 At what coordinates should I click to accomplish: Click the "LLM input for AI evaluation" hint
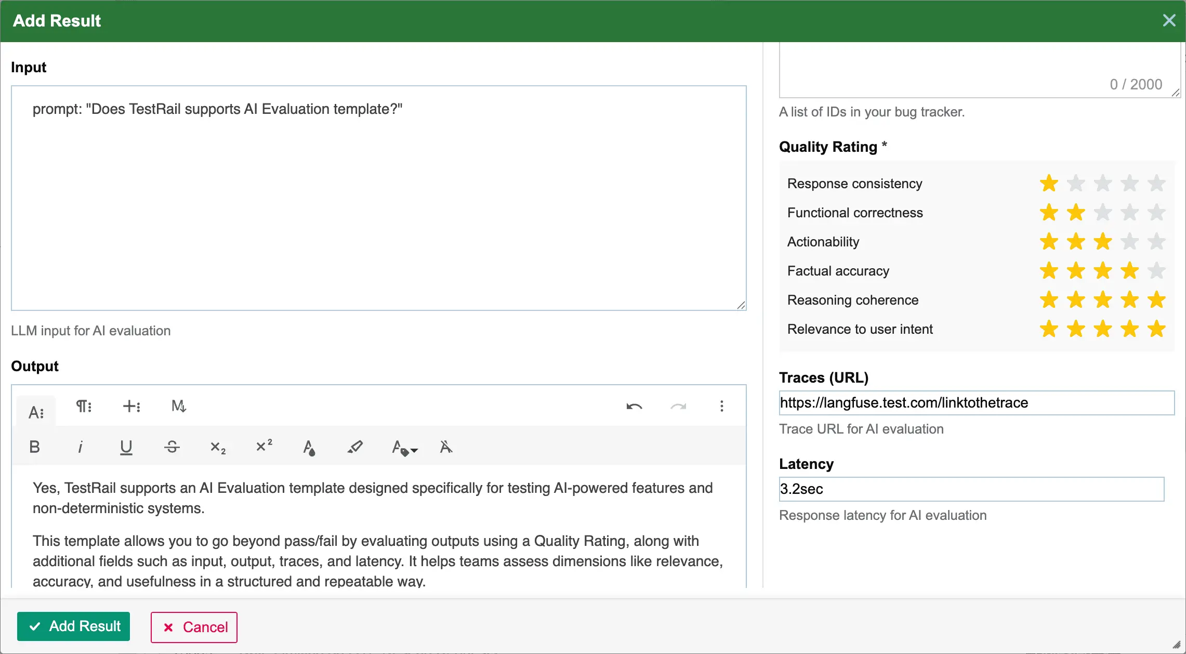click(91, 331)
